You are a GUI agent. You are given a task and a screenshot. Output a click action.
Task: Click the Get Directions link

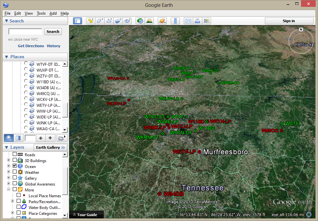click(31, 46)
